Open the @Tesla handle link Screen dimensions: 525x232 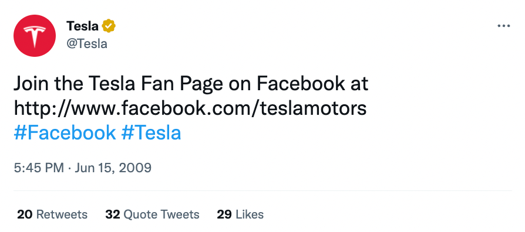pyautogui.click(x=87, y=44)
